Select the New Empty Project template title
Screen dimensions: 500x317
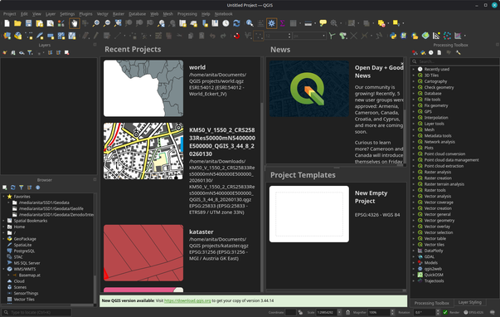pos(371,197)
